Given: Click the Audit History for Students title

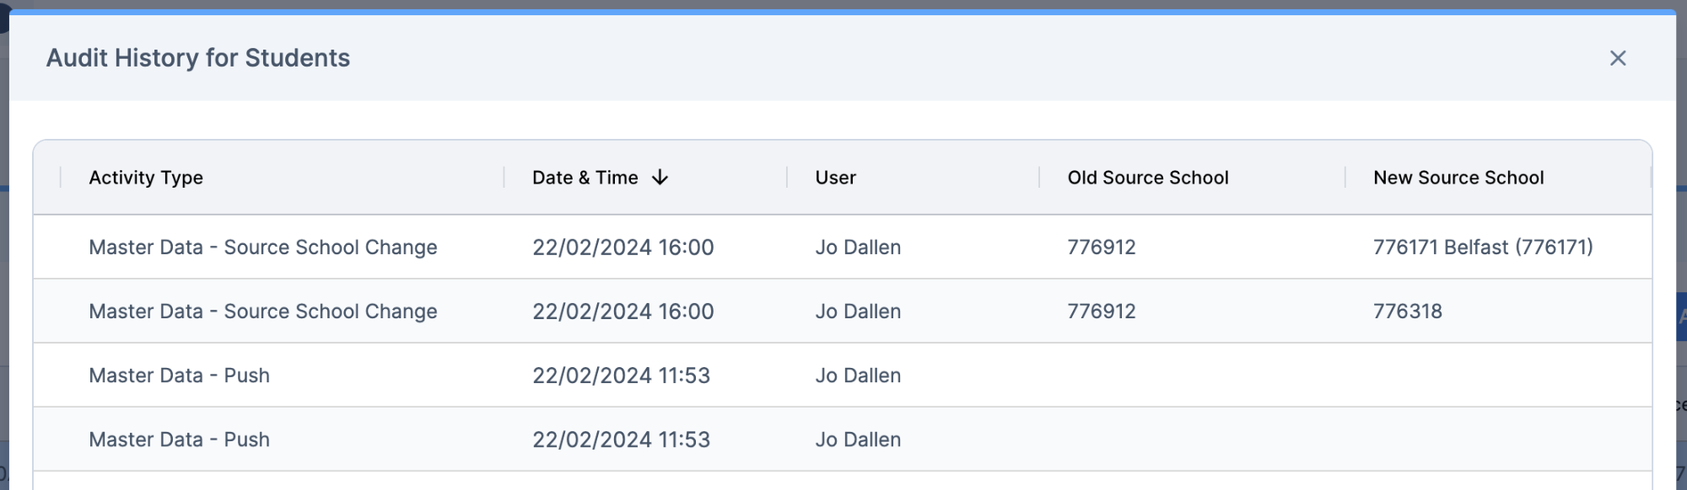Looking at the screenshot, I should pos(198,57).
